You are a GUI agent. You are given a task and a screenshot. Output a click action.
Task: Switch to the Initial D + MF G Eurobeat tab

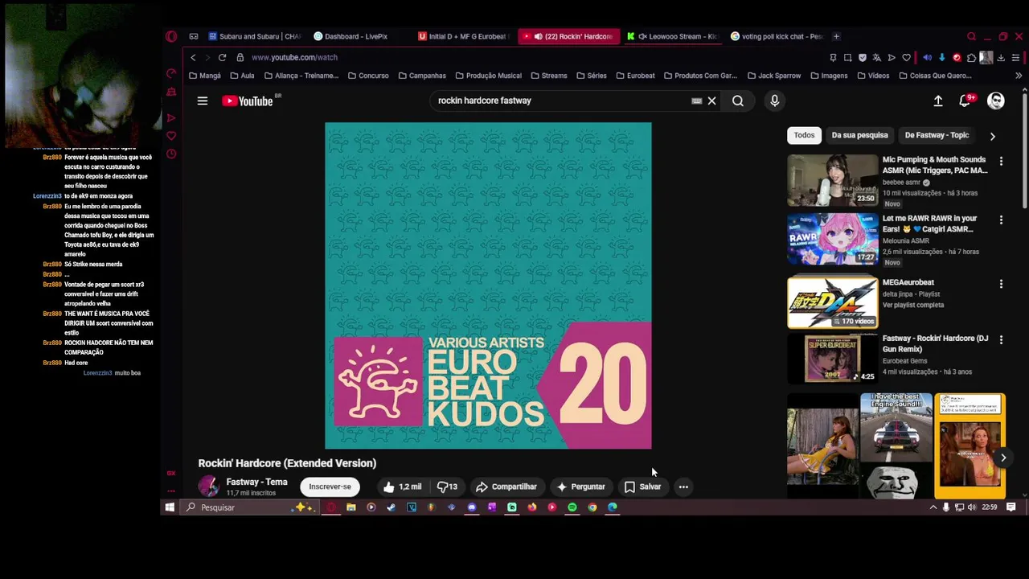click(462, 36)
